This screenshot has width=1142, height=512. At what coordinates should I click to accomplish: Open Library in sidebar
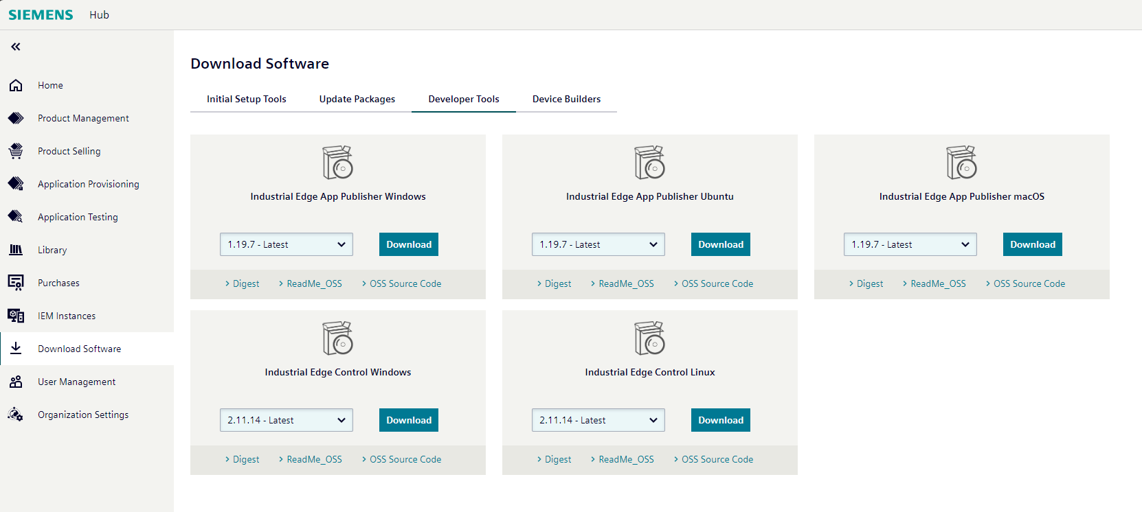pos(87,250)
